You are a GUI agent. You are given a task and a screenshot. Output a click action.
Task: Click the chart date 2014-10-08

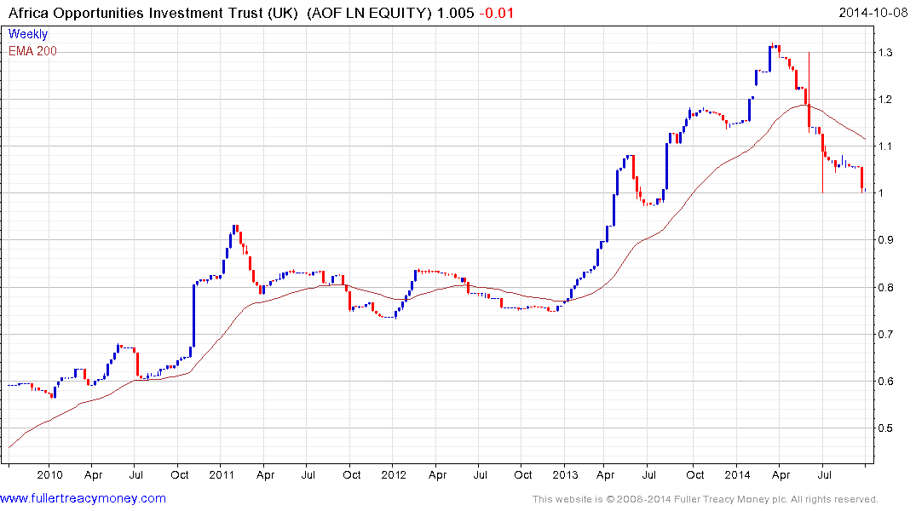[873, 13]
